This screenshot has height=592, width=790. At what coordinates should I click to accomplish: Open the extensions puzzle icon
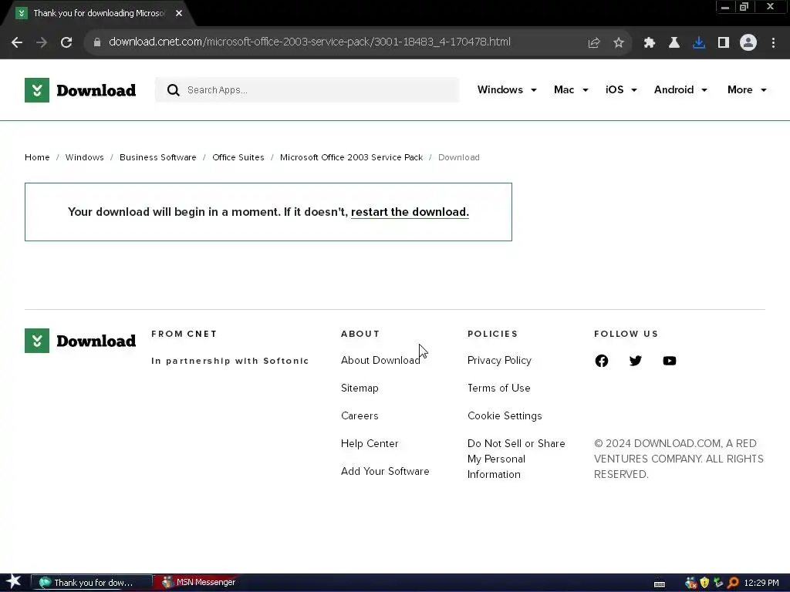[x=650, y=42]
